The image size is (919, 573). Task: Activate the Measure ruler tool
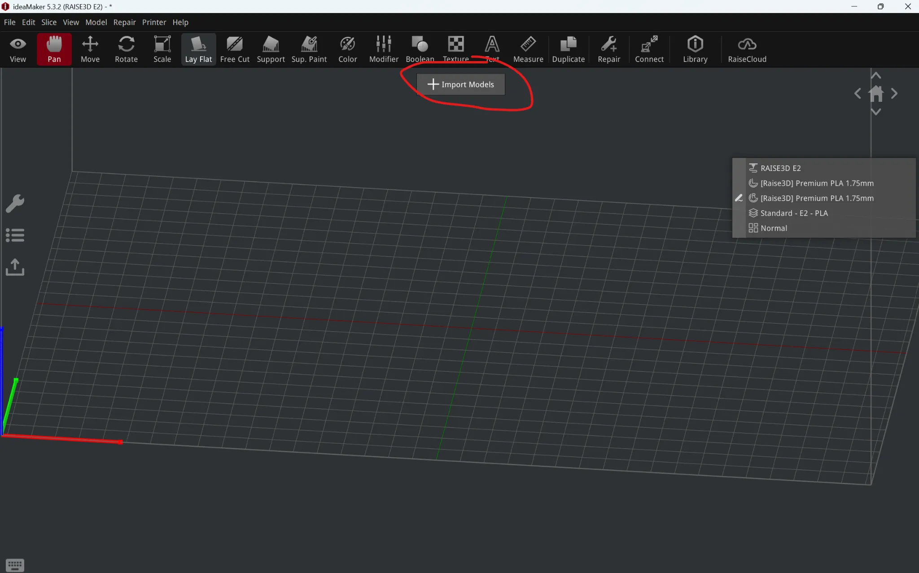(528, 49)
